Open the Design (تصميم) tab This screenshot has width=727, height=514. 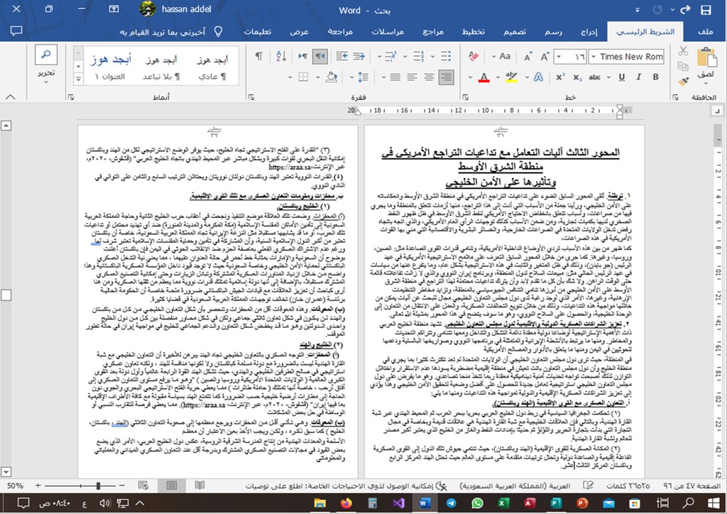click(x=515, y=31)
